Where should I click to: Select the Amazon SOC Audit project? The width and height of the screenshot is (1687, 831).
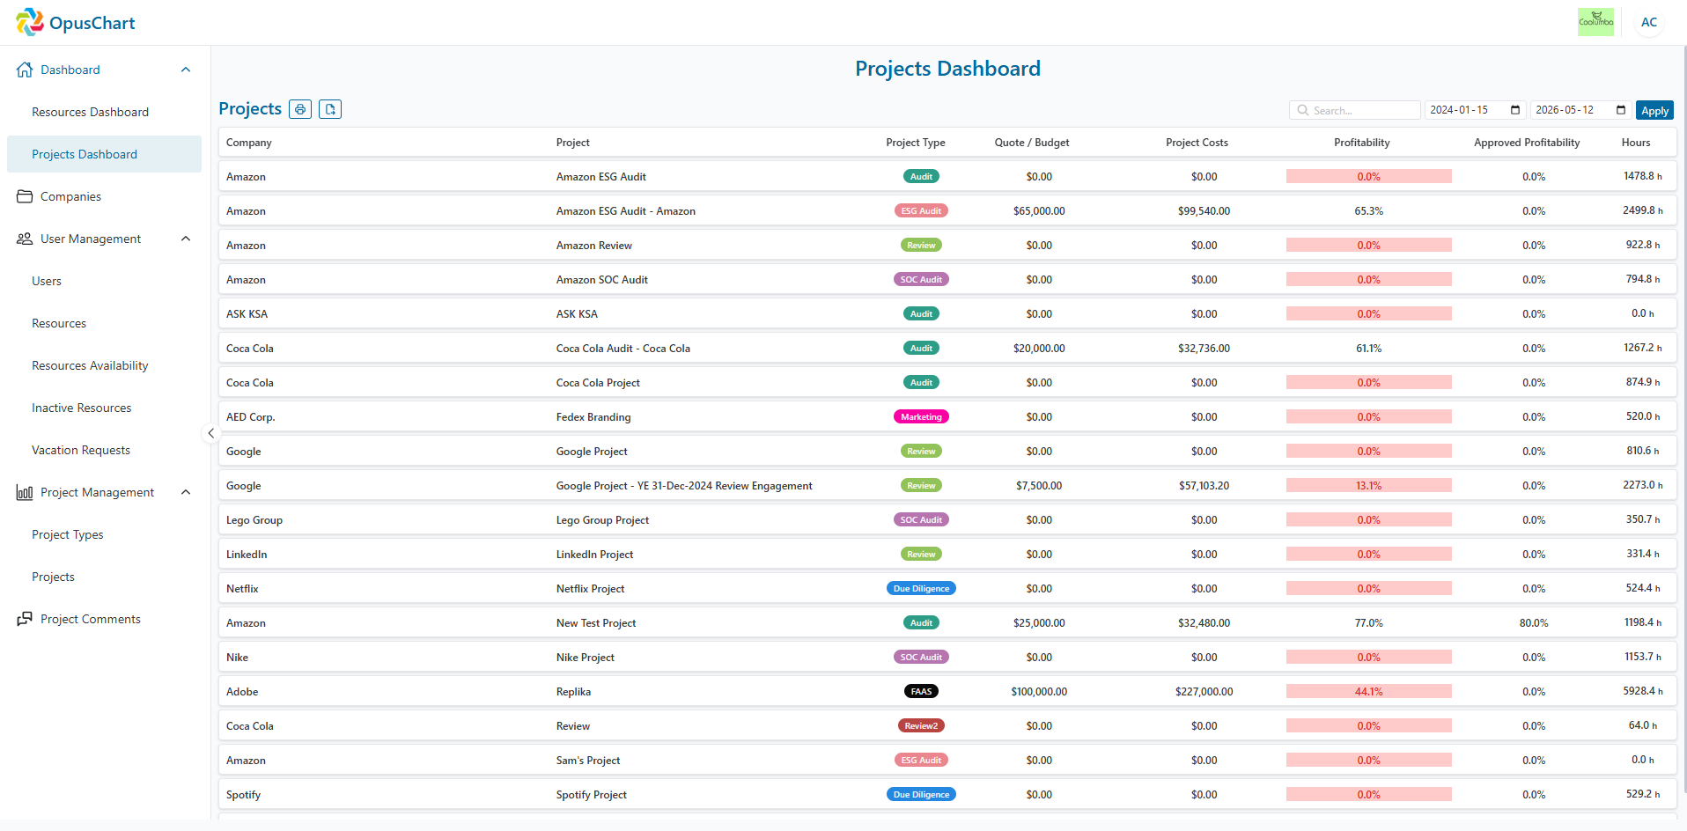[x=947, y=280]
